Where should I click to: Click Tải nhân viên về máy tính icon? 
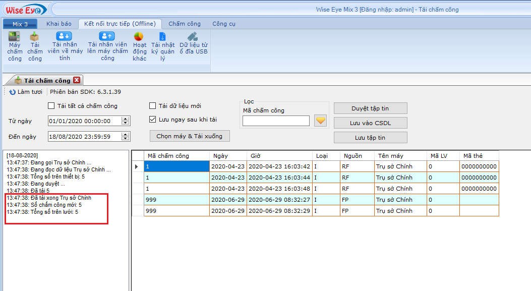(65, 36)
